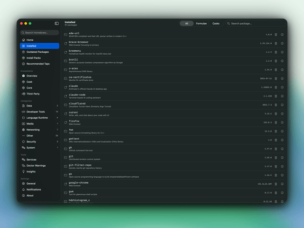Image resolution: width=304 pixels, height=228 pixels.
Task: Click the git-filter-repo package name
Action: point(80,165)
